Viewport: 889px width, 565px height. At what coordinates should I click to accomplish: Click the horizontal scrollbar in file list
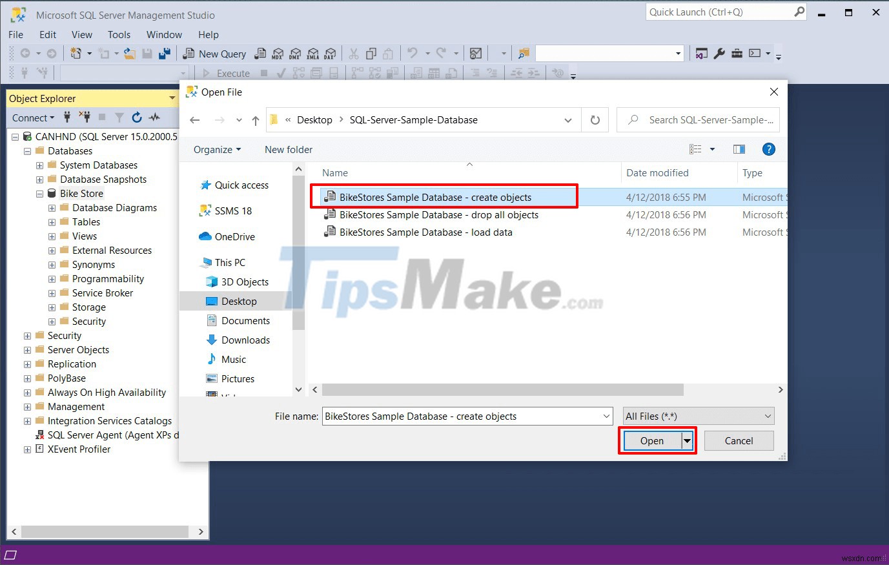coord(503,390)
